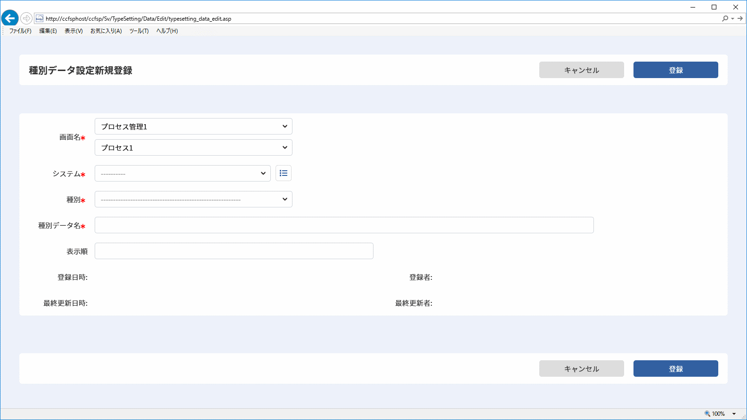The width and height of the screenshot is (747, 420).
Task: Click the 種別データ設定新規登録 heading
Action: tap(81, 70)
